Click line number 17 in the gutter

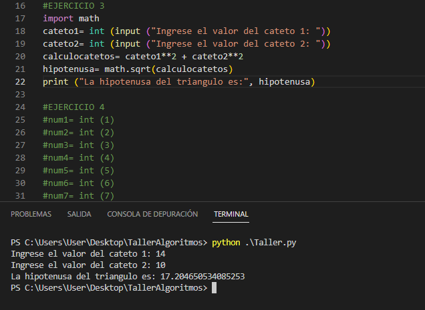coord(20,19)
